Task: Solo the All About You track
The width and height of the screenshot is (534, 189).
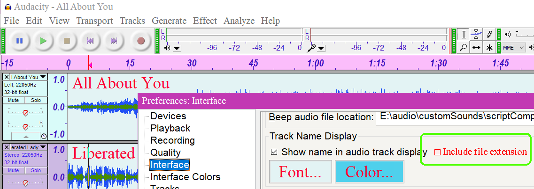Action: pos(36,101)
